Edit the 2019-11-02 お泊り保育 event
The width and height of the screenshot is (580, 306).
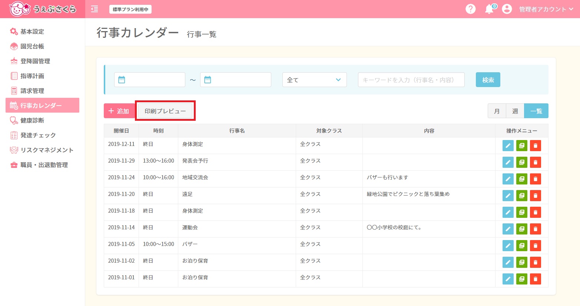click(x=508, y=262)
